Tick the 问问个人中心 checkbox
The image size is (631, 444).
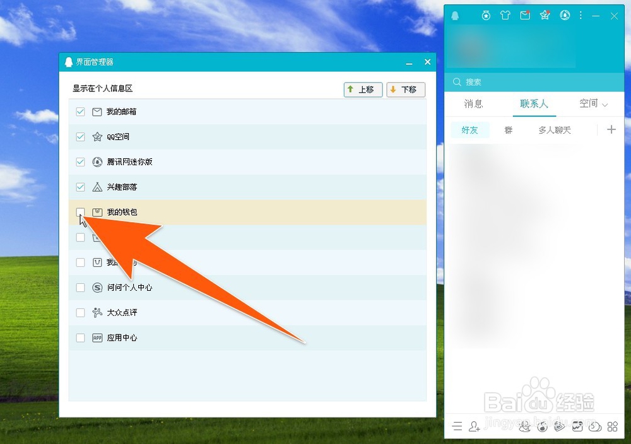tap(81, 288)
